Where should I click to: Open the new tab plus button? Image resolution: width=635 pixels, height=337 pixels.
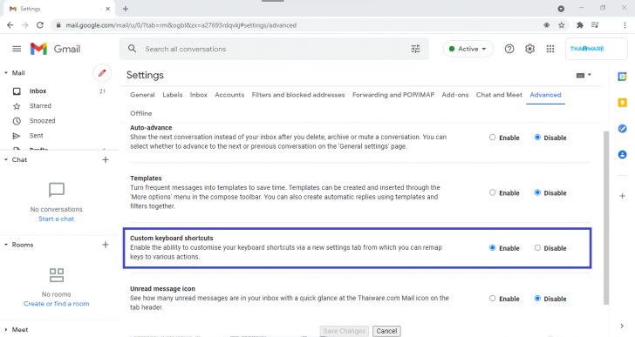tap(125, 9)
